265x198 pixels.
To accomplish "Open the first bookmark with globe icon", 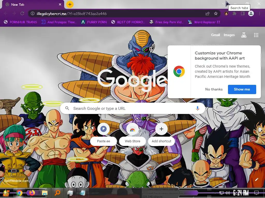I will [20, 22].
